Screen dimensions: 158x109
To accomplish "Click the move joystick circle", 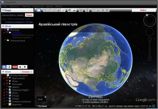I will tap(150, 32).
